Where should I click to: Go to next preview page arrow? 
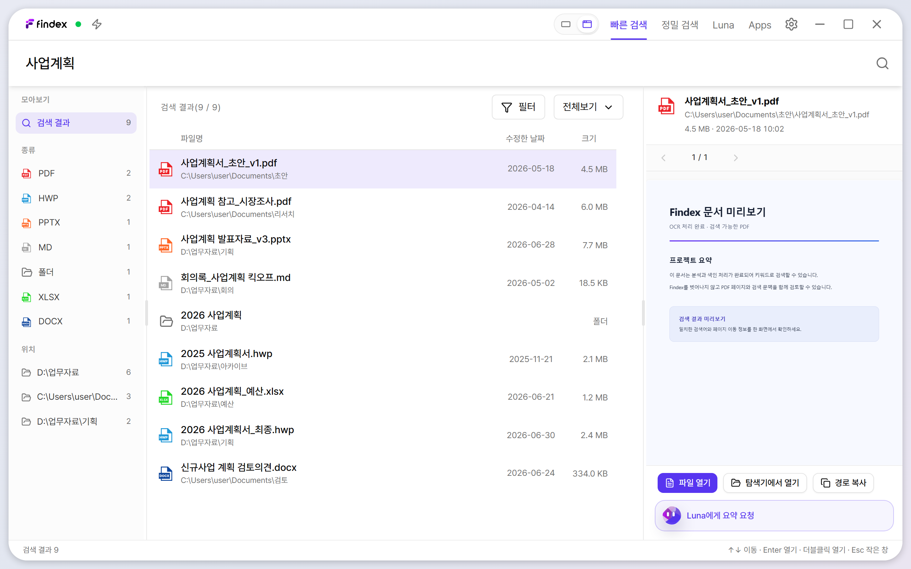point(736,158)
